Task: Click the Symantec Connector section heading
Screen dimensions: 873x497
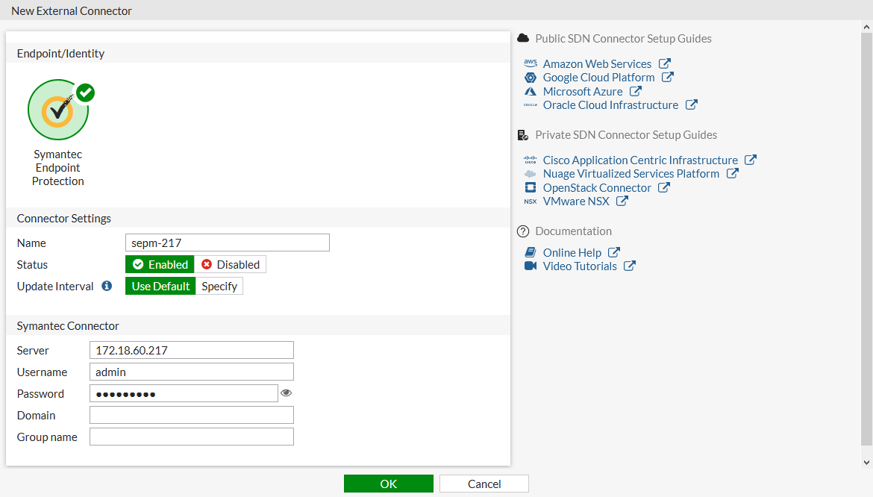Action: point(68,325)
